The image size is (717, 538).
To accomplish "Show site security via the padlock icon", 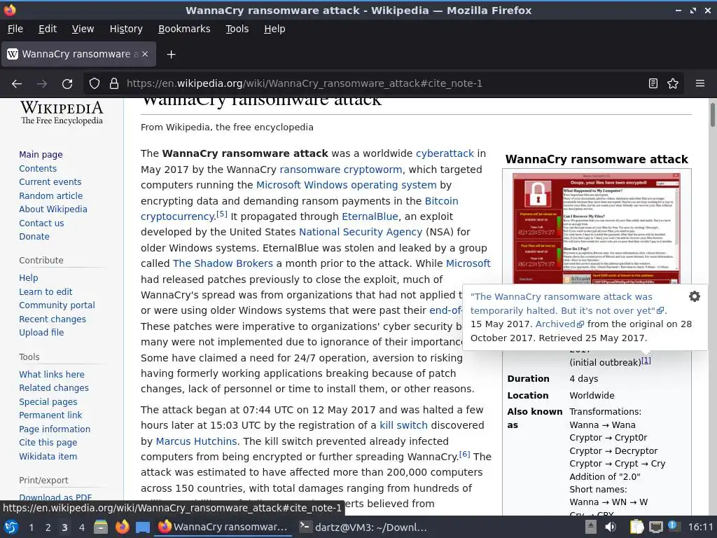I will pyautogui.click(x=114, y=84).
